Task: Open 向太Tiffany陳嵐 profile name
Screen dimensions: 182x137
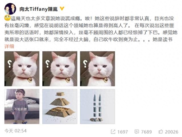Action: pos(38,9)
